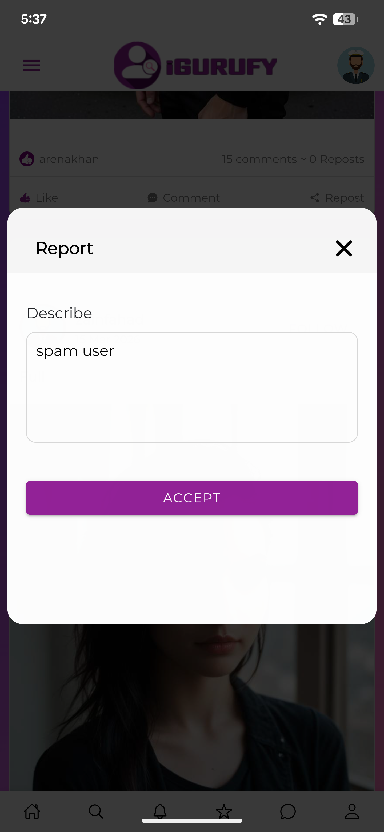Tap the Report dialog title
This screenshot has width=384, height=832.
tap(64, 248)
